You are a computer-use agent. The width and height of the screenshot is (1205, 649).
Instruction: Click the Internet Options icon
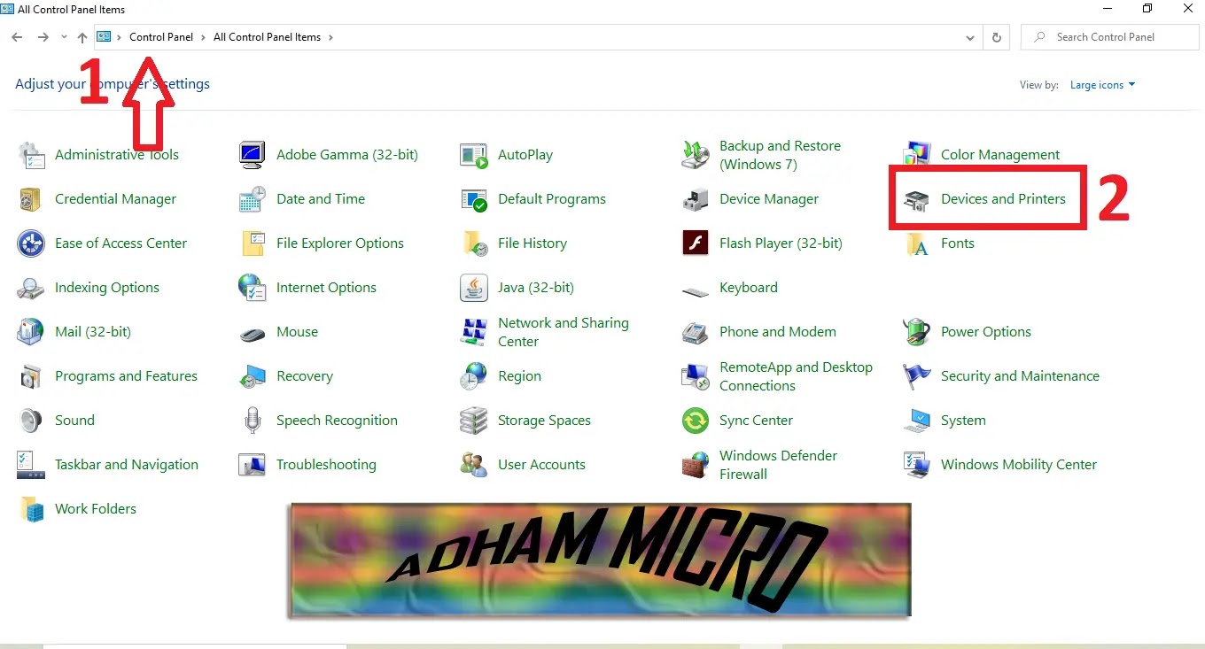coord(253,288)
